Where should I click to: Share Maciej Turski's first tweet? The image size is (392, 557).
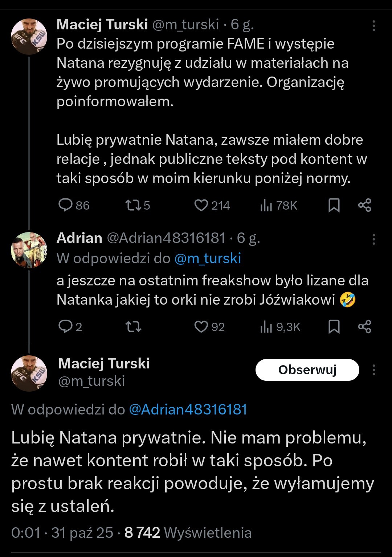[x=364, y=205]
